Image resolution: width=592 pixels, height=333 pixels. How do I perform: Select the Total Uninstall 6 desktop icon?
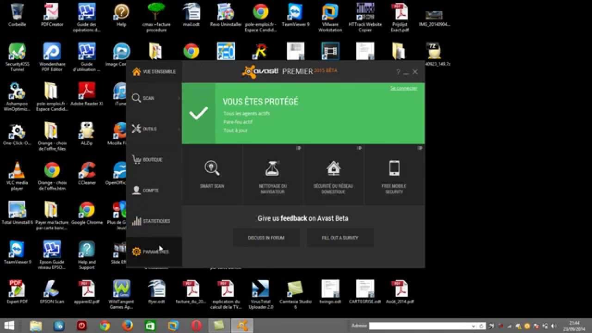(17, 213)
